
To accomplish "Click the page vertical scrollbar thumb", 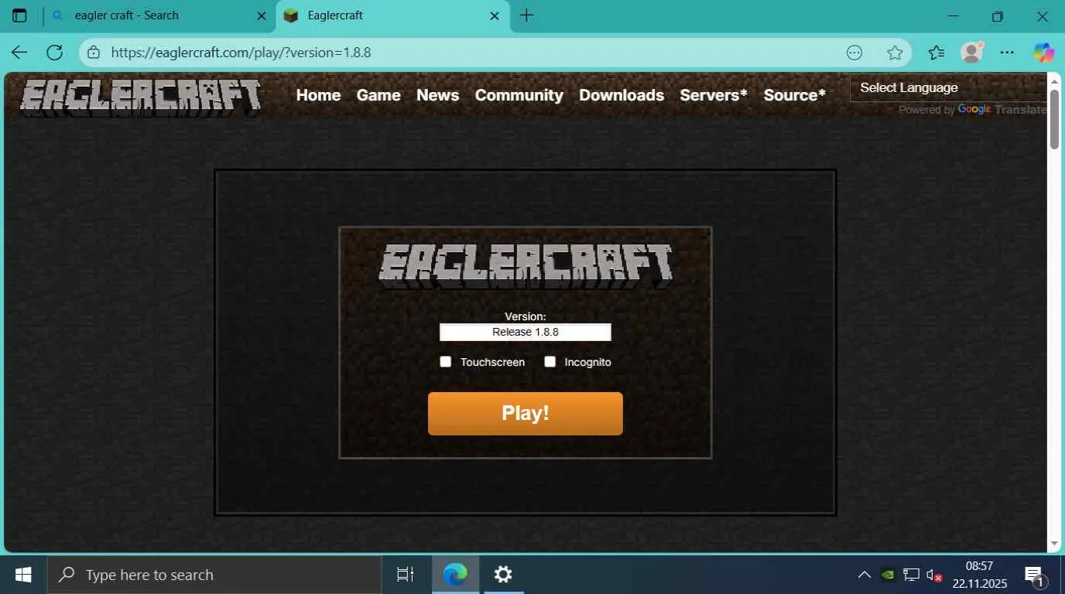I will pyautogui.click(x=1054, y=118).
